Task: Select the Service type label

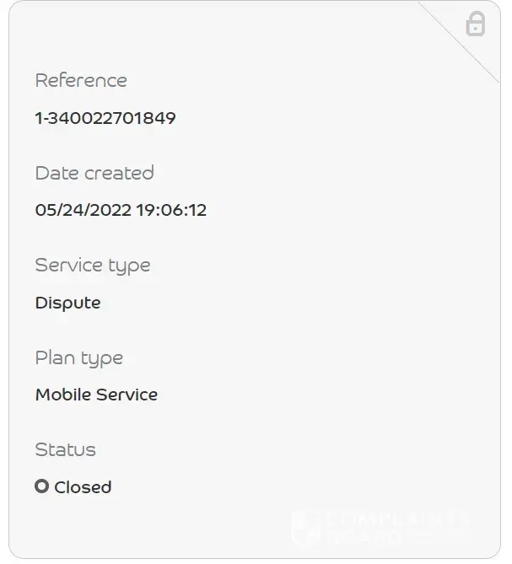Action: pyautogui.click(x=93, y=266)
